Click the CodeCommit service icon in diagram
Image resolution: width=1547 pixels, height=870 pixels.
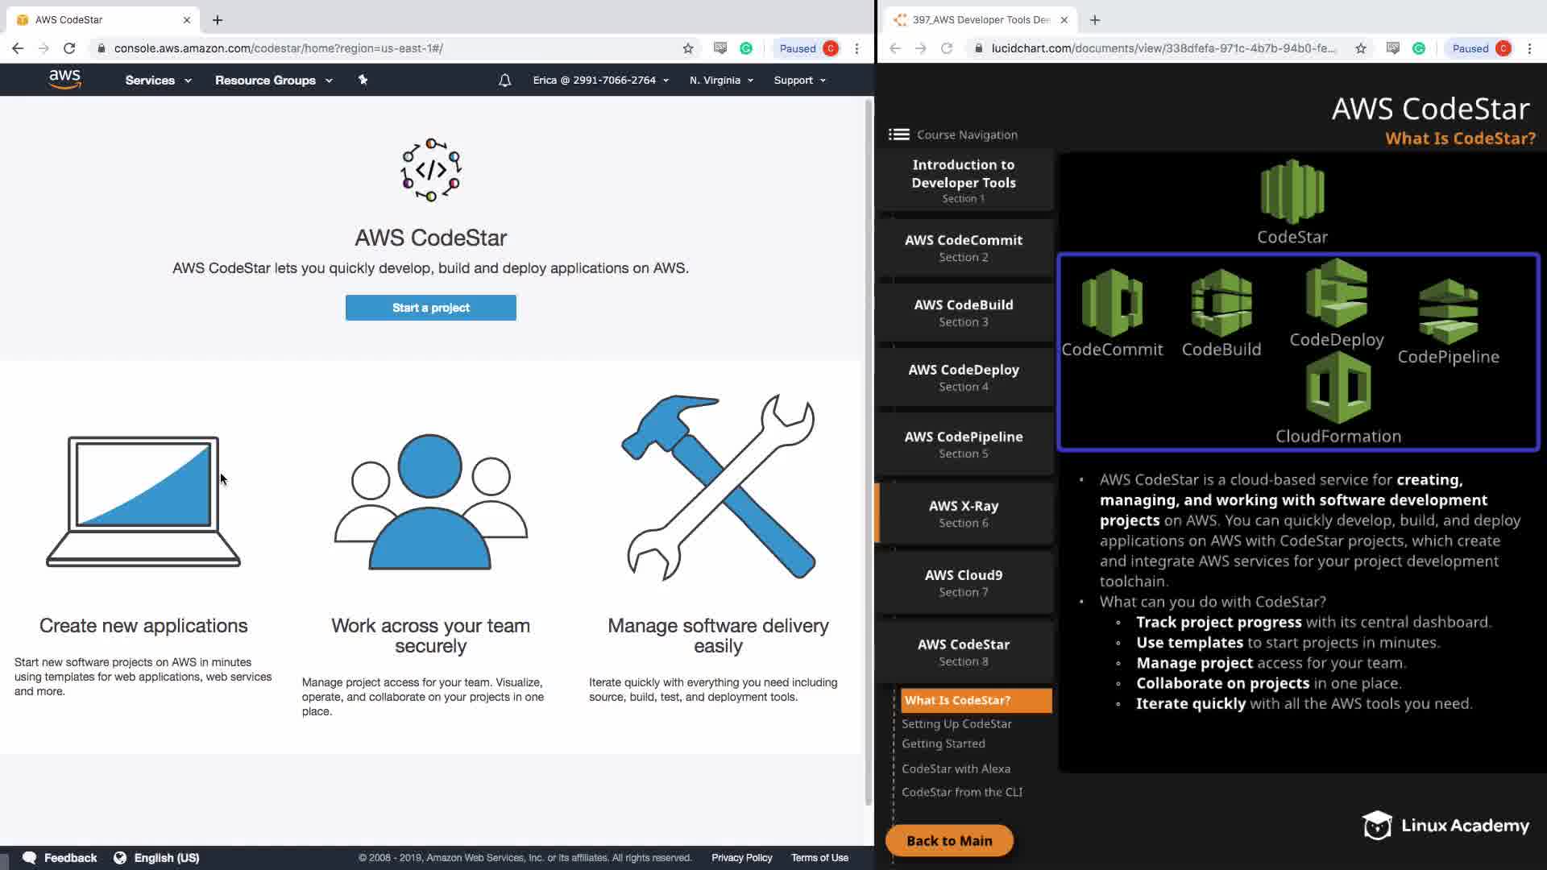[1112, 303]
